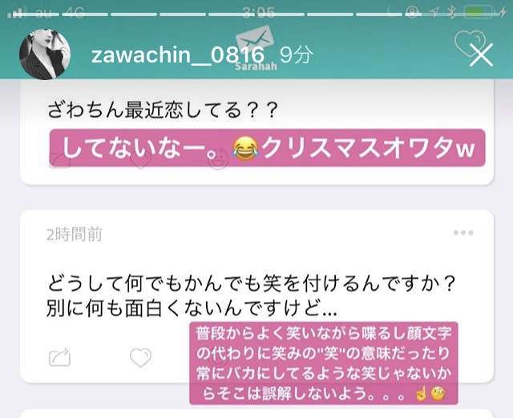Screen dimensions: 513x418
Task: Jump to the first story progress segment
Action: (x=34, y=14)
